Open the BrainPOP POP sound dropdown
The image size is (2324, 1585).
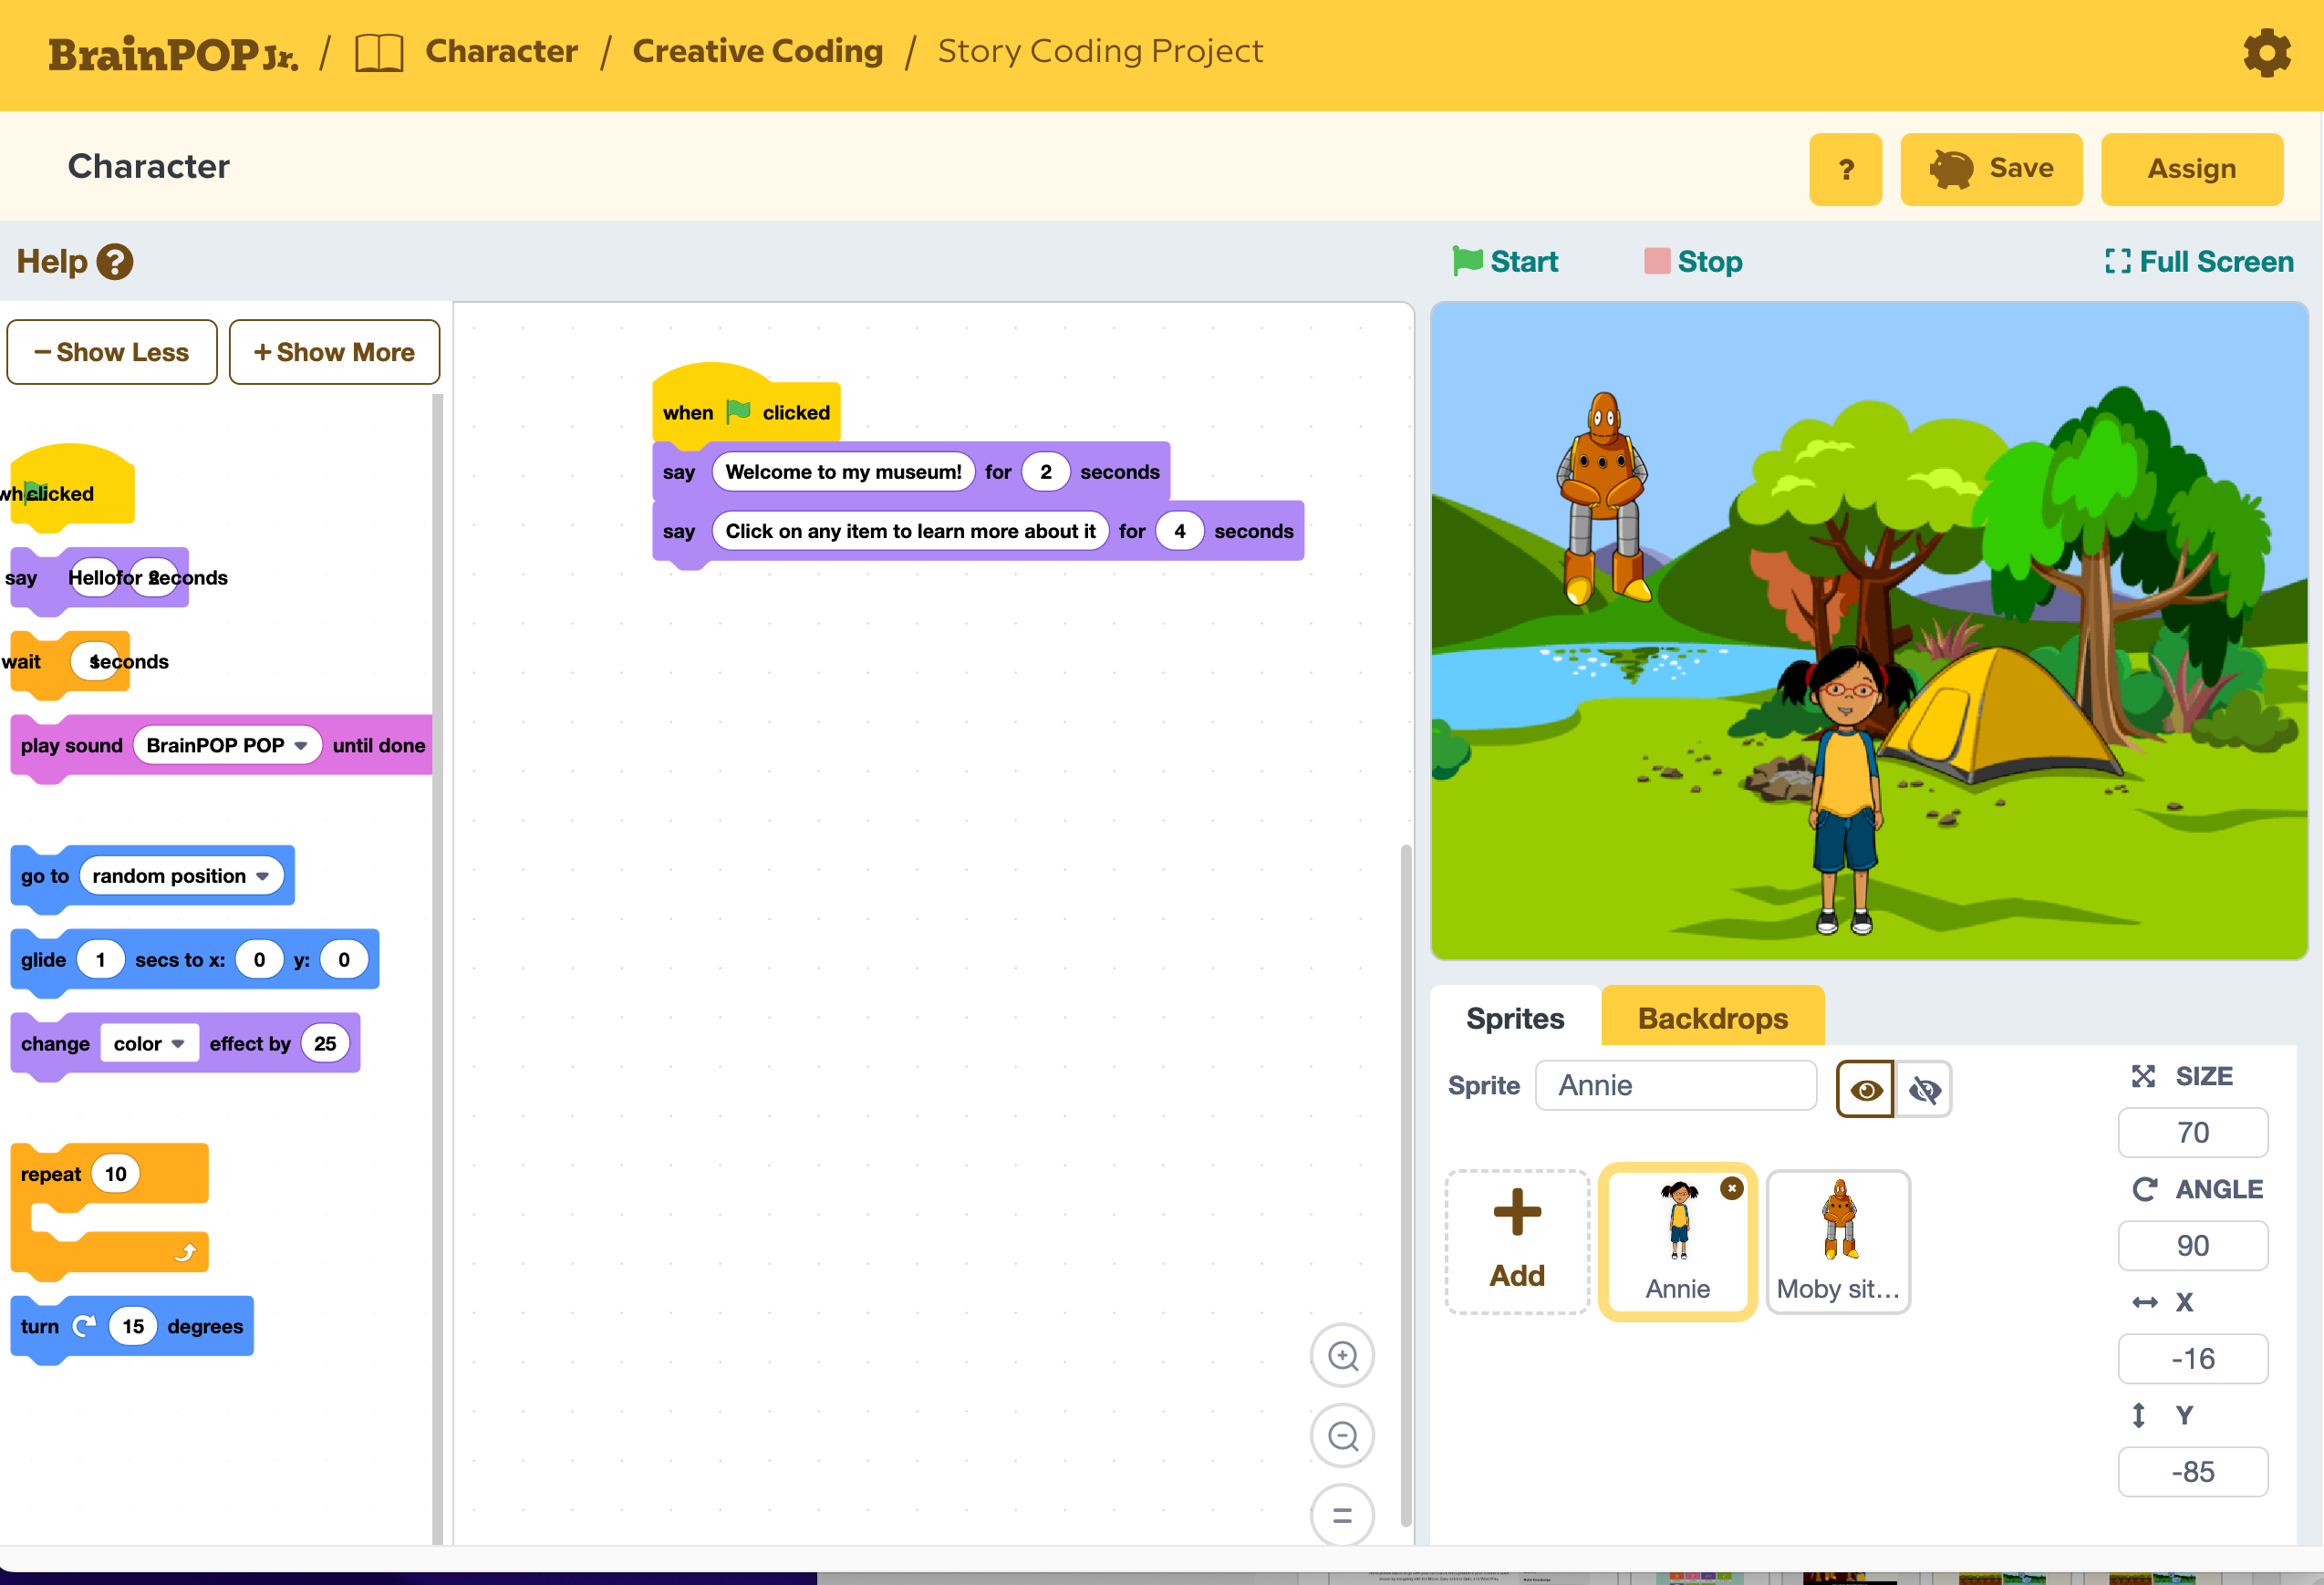click(227, 745)
